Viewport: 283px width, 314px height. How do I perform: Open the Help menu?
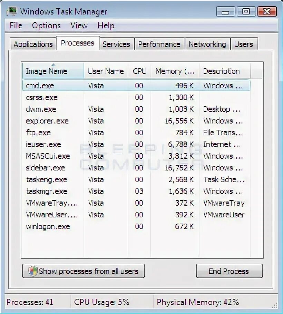tap(106, 26)
